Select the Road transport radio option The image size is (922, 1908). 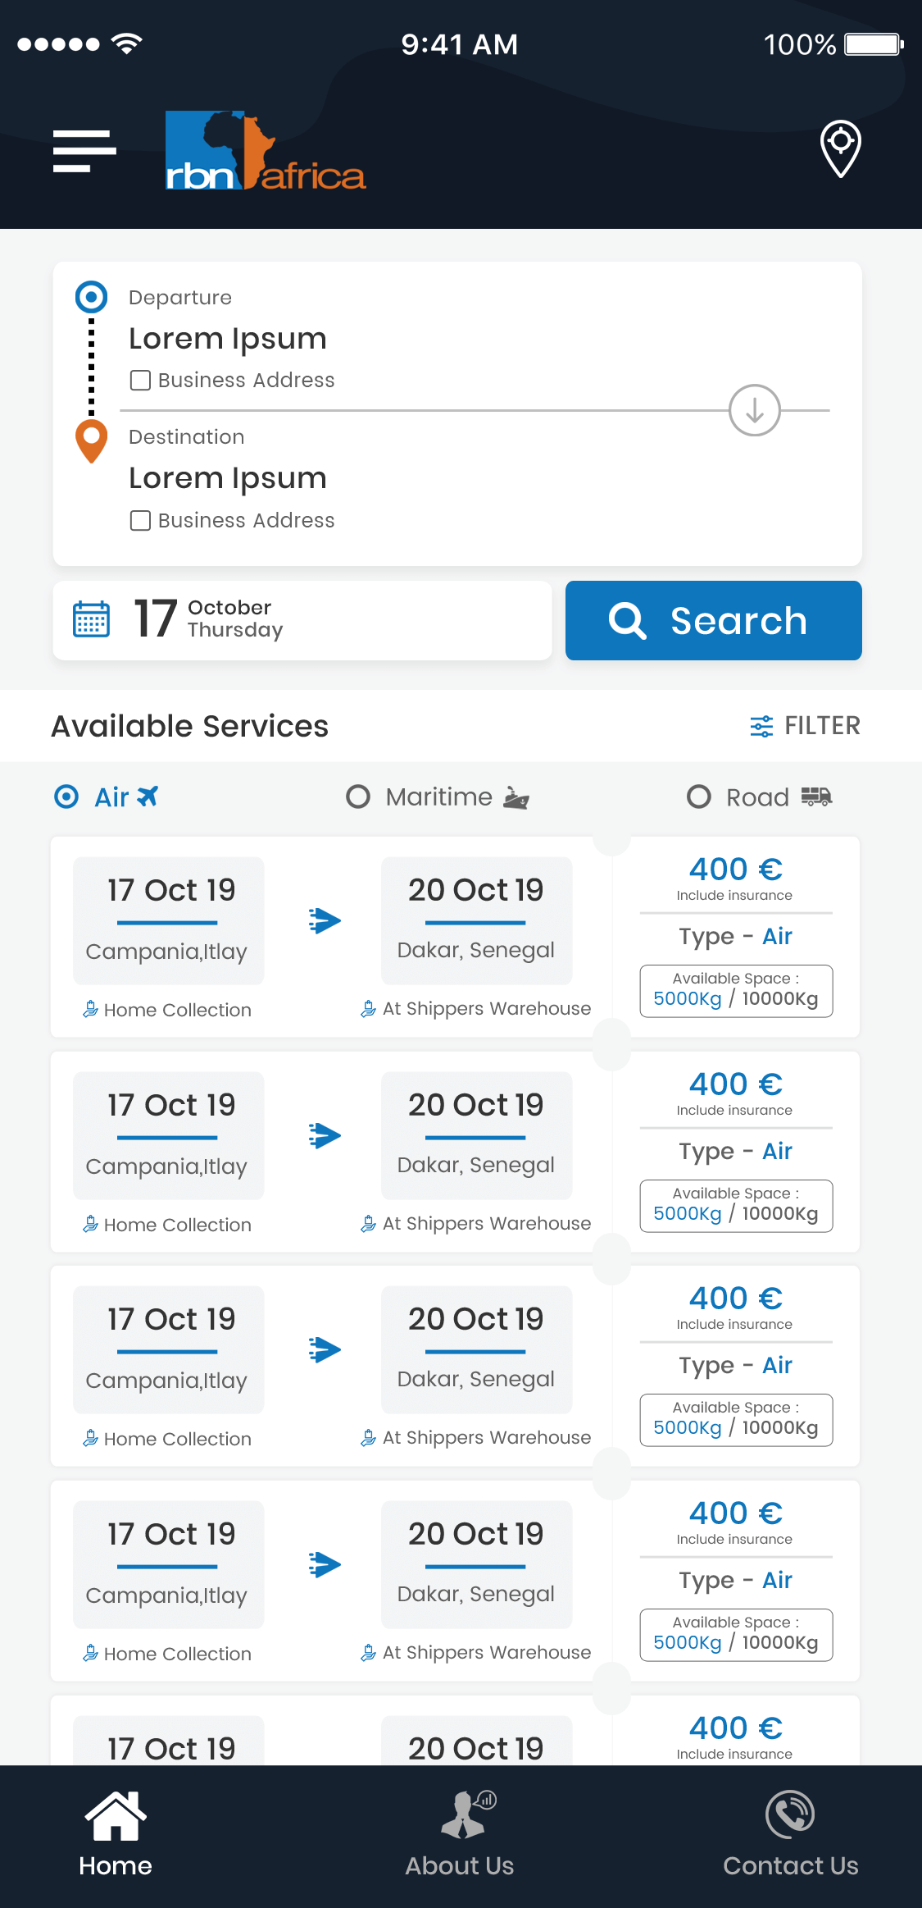coord(698,797)
